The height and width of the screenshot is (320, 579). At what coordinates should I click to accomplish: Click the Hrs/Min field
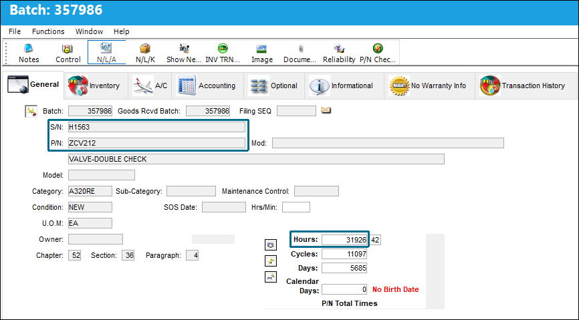pyautogui.click(x=296, y=207)
